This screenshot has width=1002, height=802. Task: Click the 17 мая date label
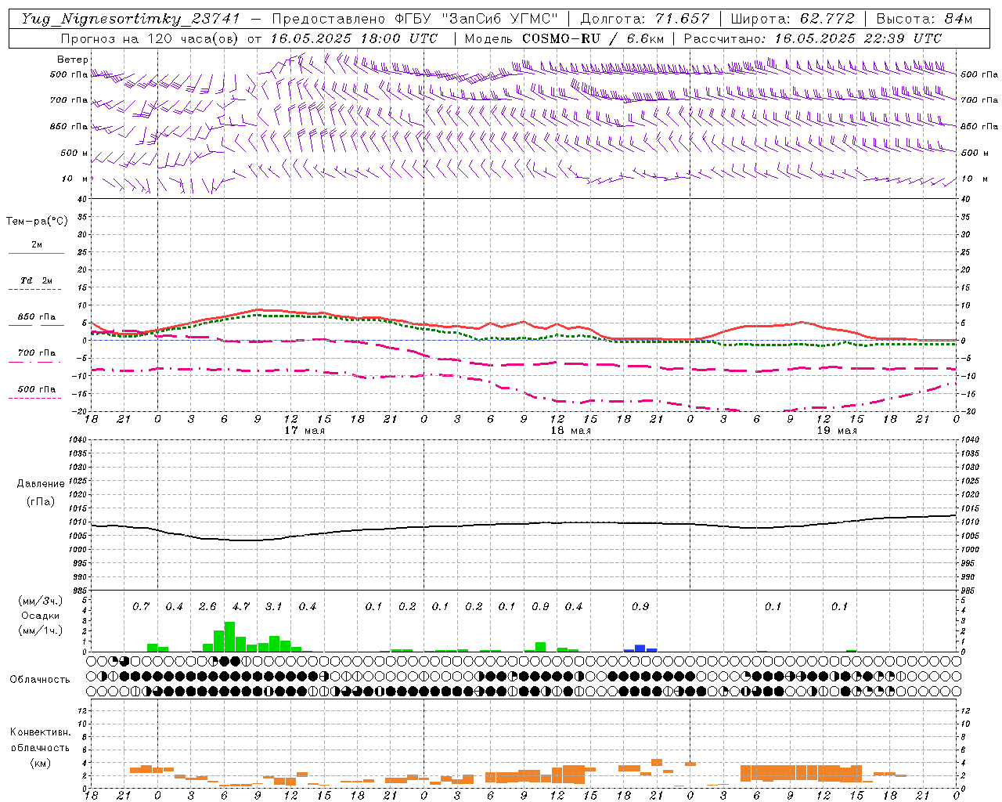(305, 431)
